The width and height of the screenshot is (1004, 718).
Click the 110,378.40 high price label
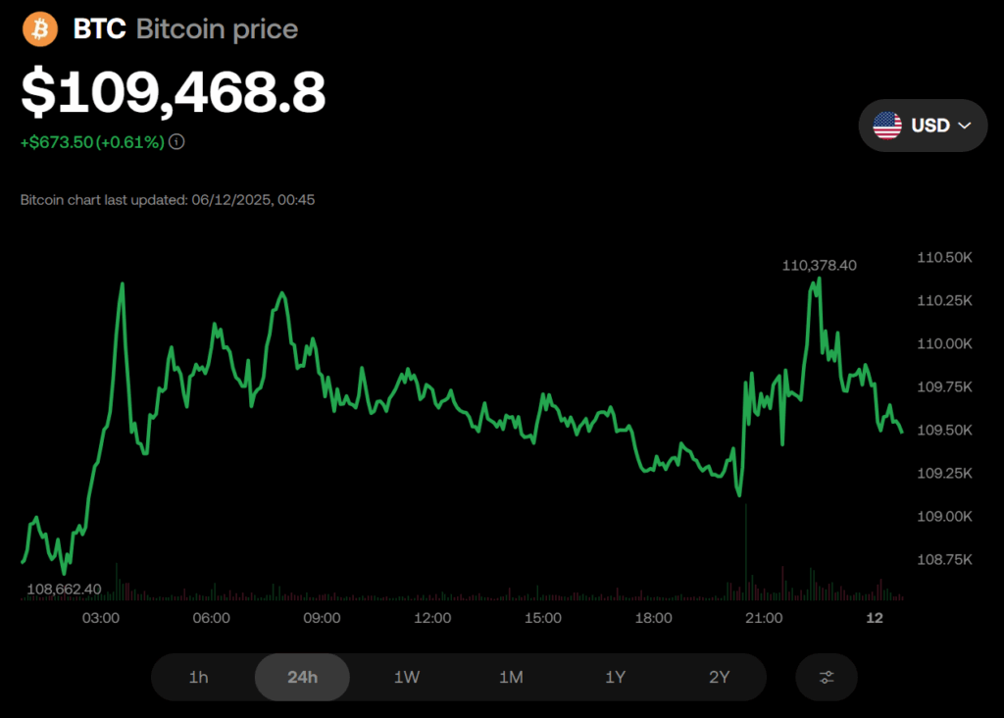(x=819, y=265)
